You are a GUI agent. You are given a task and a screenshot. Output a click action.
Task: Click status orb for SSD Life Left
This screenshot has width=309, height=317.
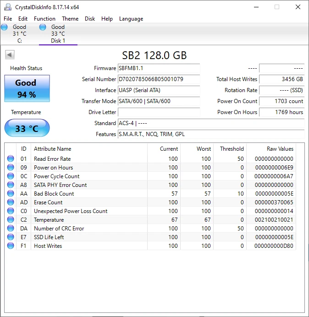coord(11,237)
